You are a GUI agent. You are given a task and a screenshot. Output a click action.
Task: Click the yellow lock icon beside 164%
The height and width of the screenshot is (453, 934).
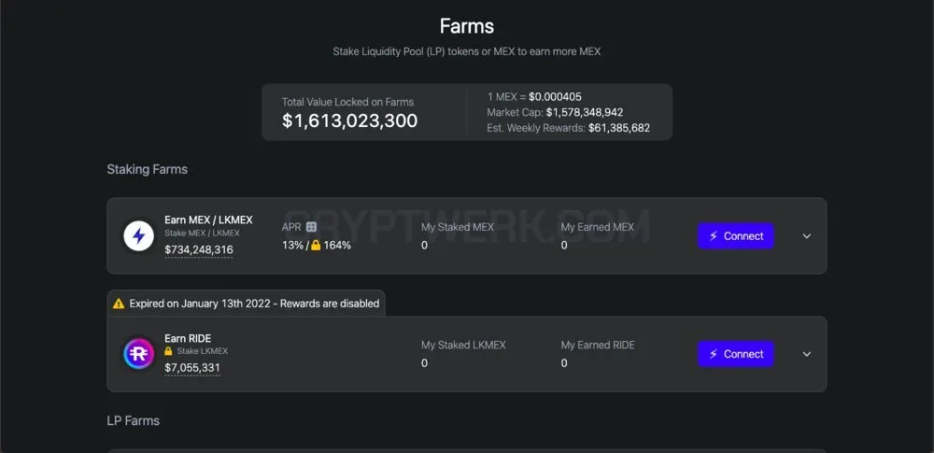tap(316, 245)
